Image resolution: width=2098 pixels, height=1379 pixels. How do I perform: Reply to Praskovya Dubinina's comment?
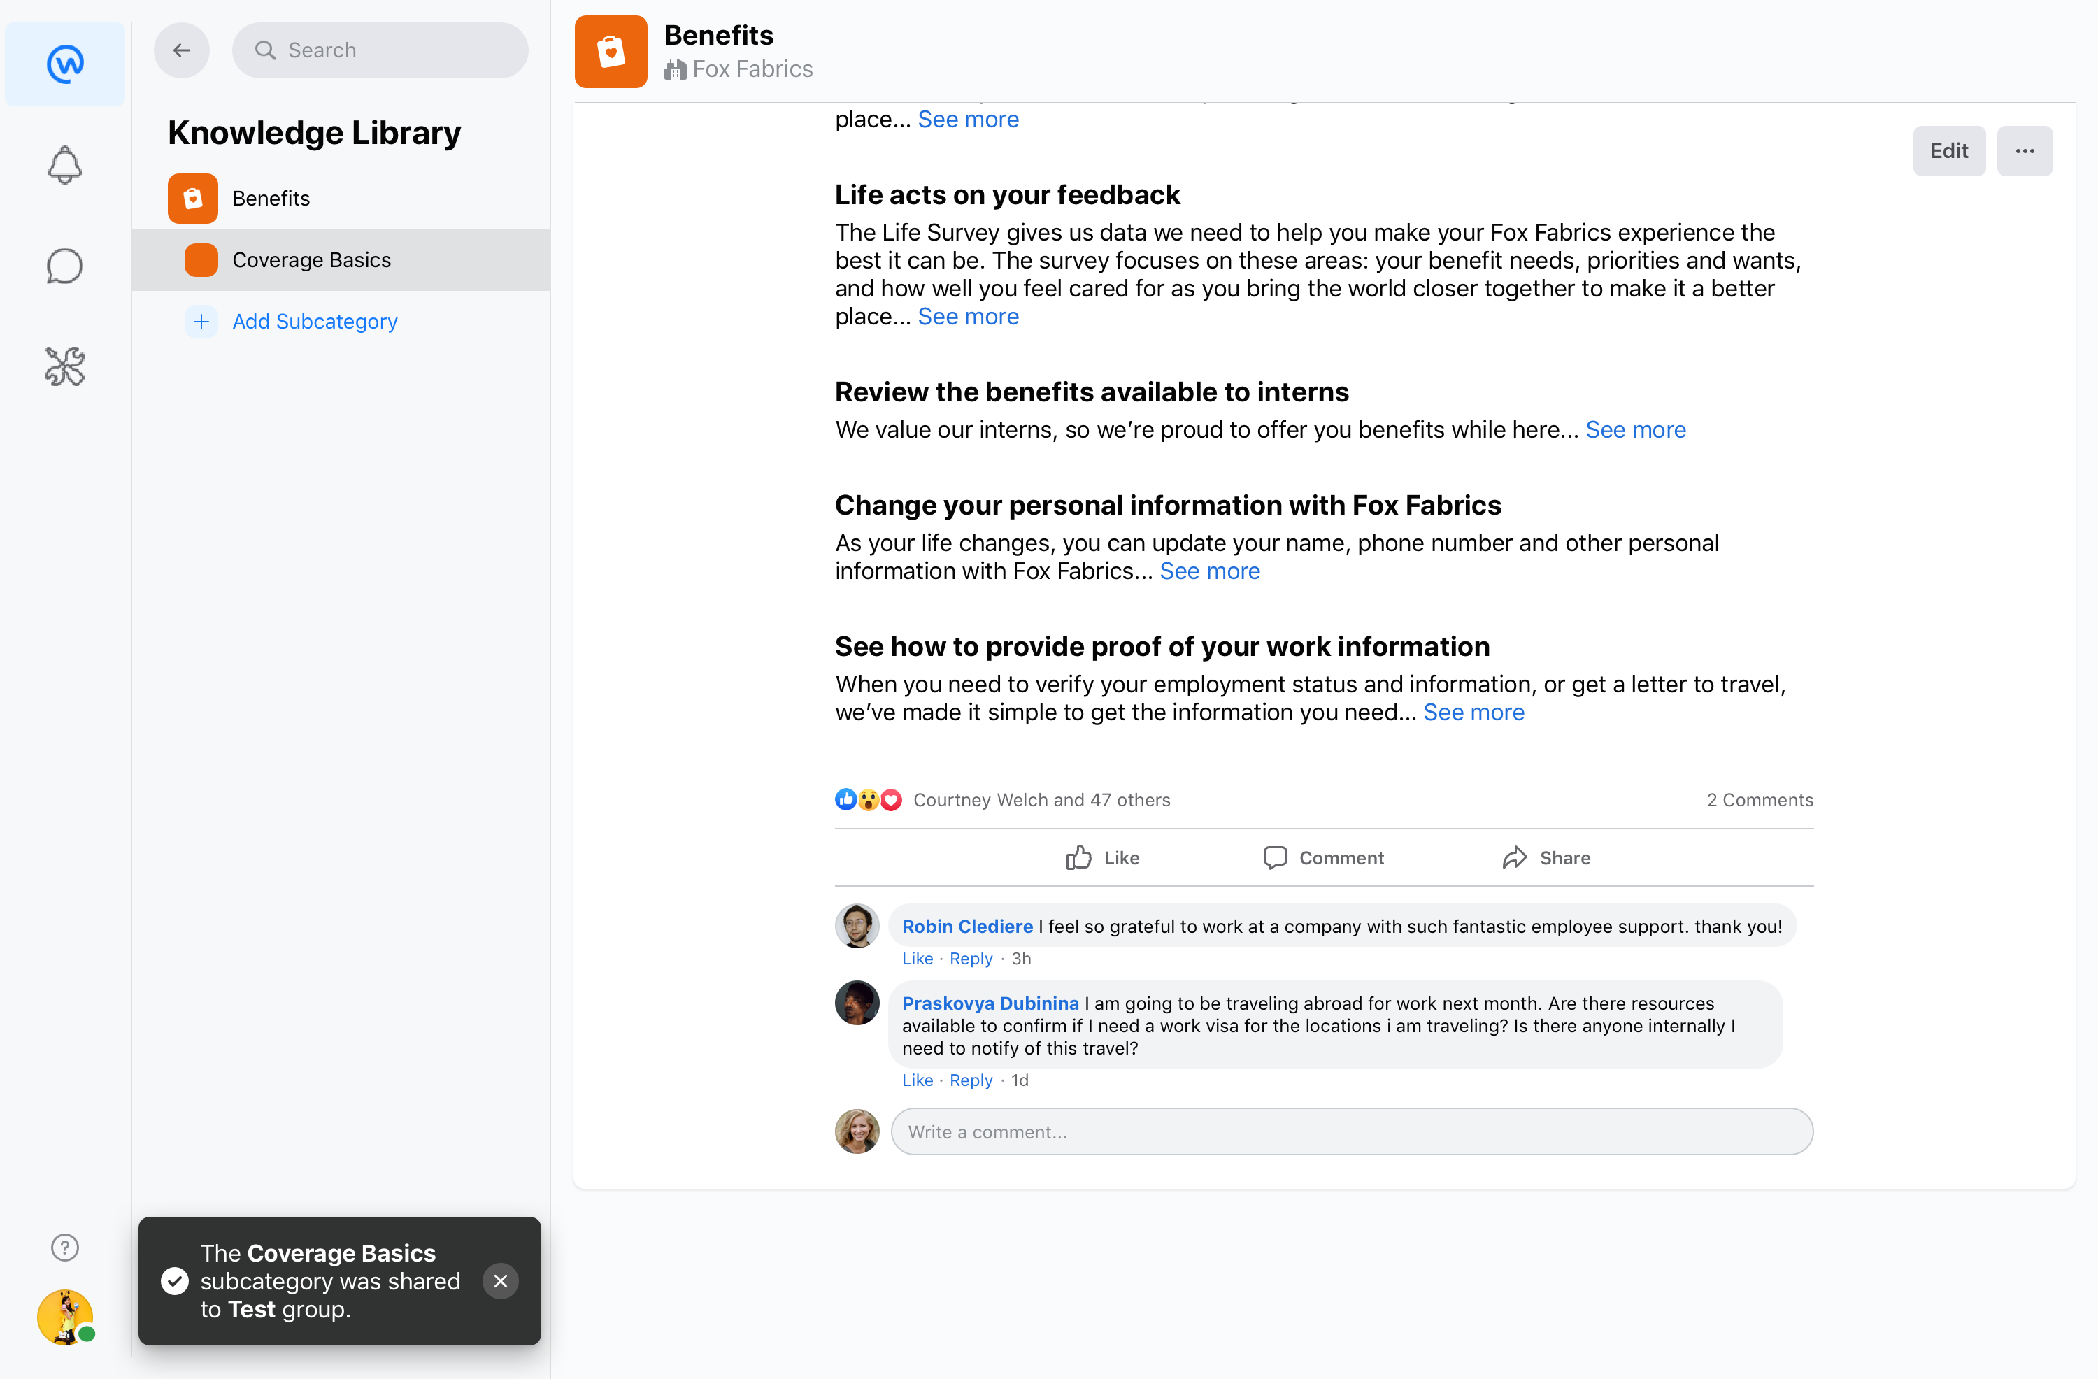coord(971,1080)
